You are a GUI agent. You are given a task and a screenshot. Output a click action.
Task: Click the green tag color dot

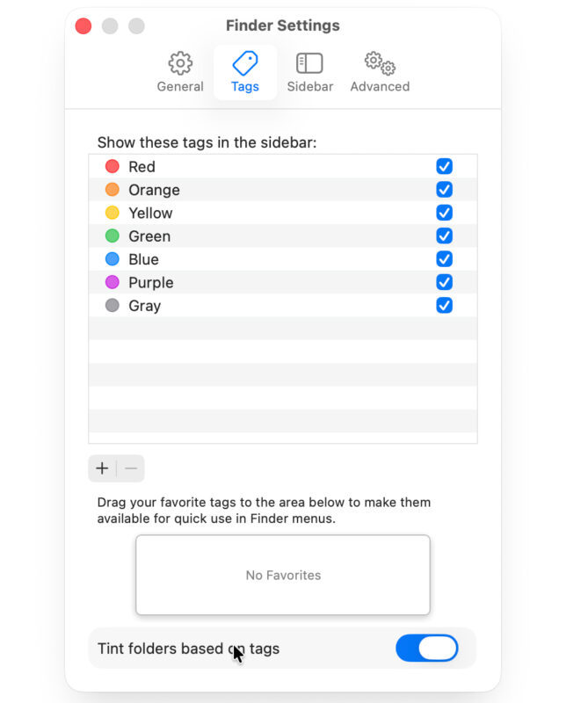coord(112,236)
